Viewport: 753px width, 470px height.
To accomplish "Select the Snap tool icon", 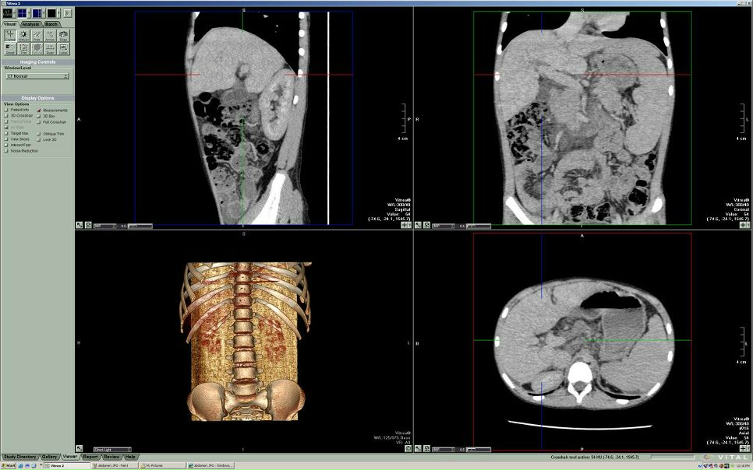I will pos(63,35).
